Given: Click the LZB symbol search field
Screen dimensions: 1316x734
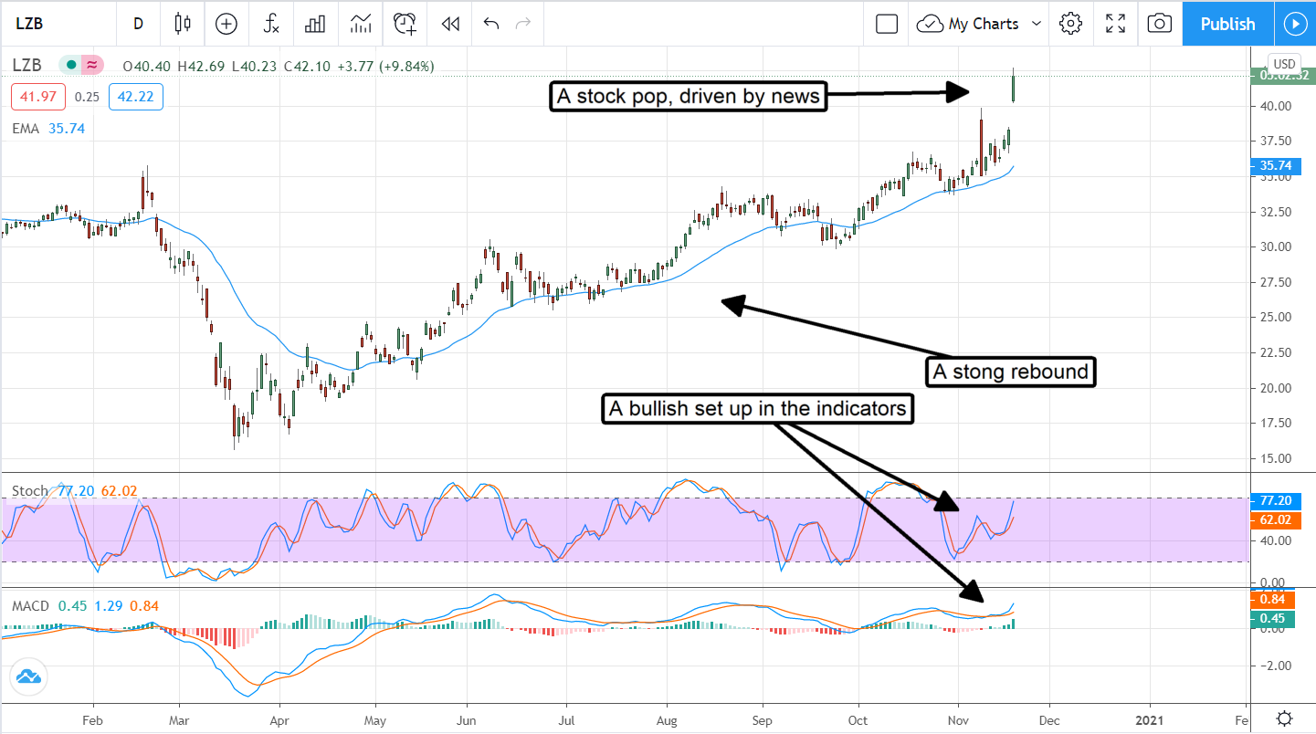Looking at the screenshot, I should tap(55, 24).
